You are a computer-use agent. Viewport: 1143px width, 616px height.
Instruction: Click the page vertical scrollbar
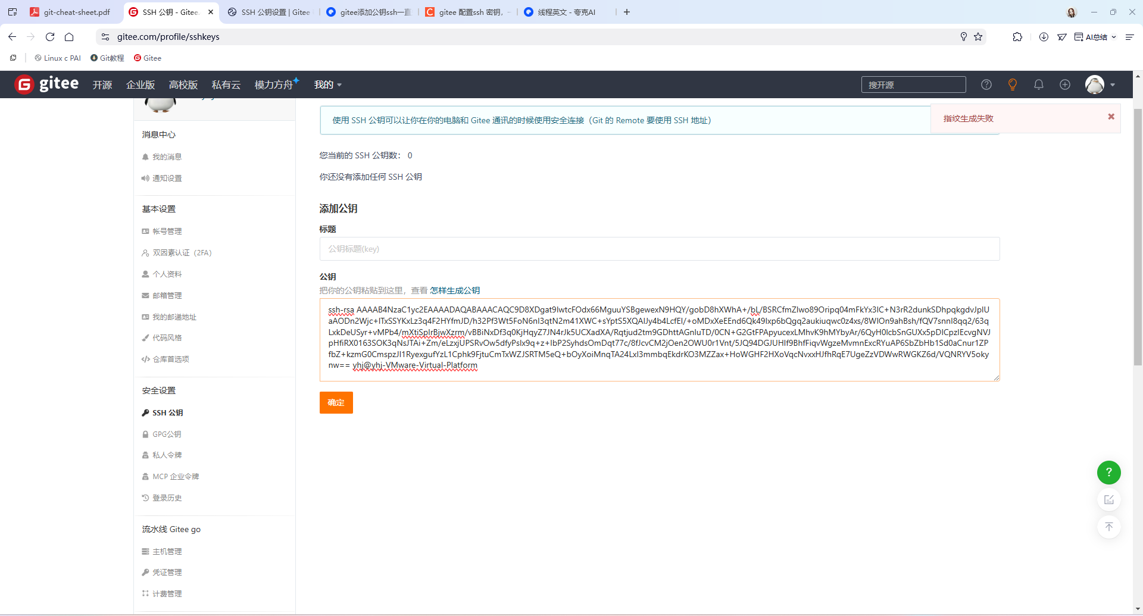point(1138,238)
